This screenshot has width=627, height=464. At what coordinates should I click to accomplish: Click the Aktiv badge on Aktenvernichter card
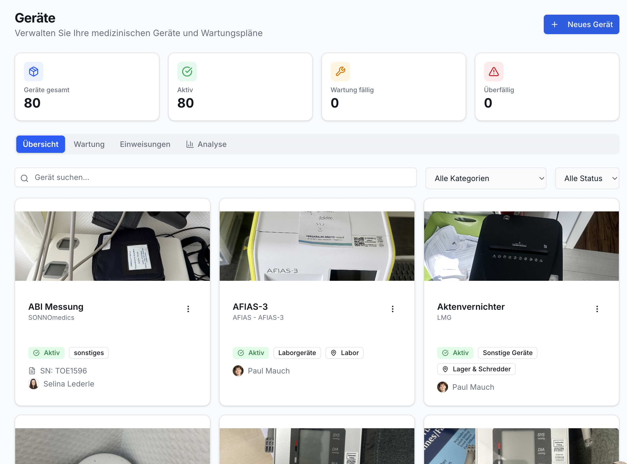click(455, 353)
